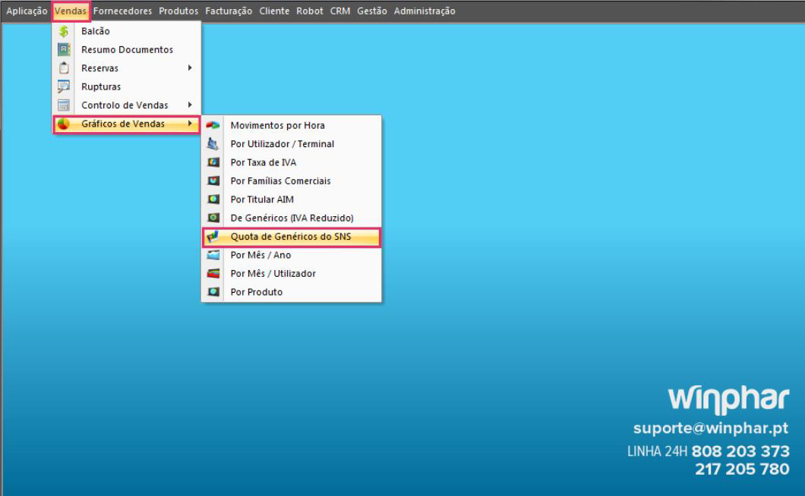Image resolution: width=805 pixels, height=496 pixels.
Task: Select the Reservas menu entry
Action: [x=126, y=68]
